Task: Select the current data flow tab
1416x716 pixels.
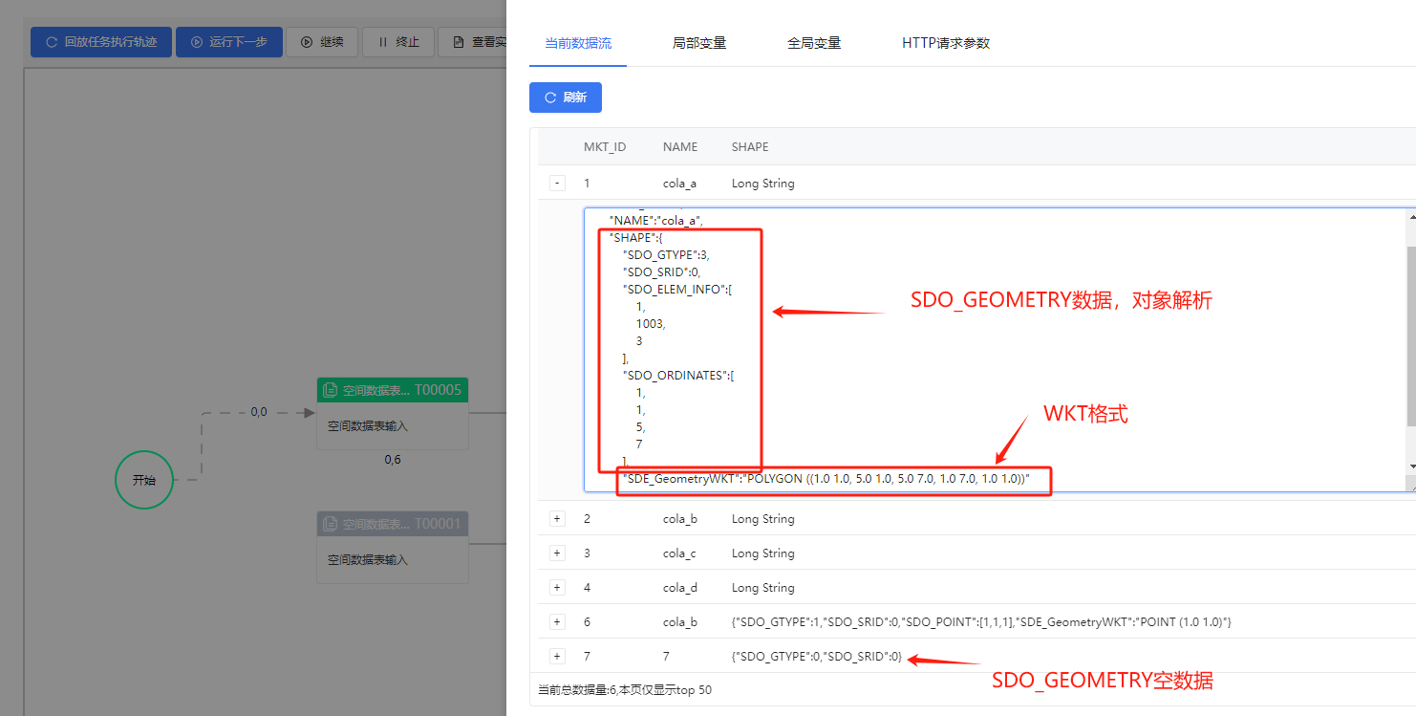Action: [x=577, y=43]
